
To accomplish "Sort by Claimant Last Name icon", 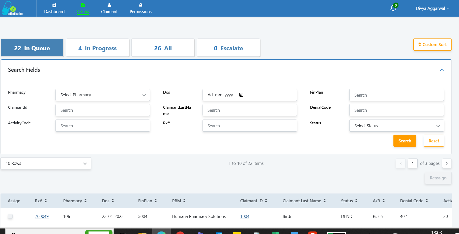I will (325, 201).
